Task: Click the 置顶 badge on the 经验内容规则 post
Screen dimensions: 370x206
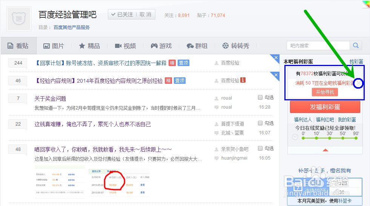Action: tap(180, 81)
